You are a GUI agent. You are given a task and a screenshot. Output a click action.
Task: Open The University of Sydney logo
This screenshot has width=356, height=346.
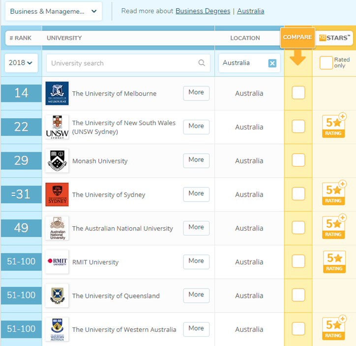tap(57, 194)
